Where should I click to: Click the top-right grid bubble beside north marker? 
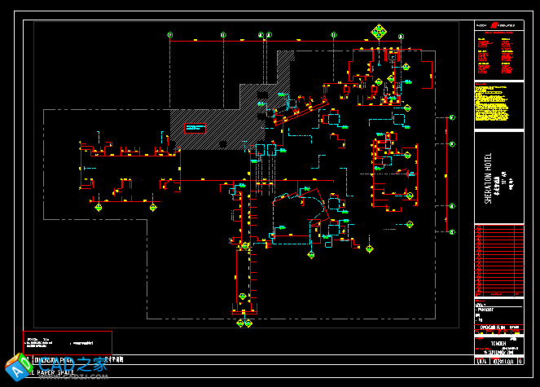point(401,35)
